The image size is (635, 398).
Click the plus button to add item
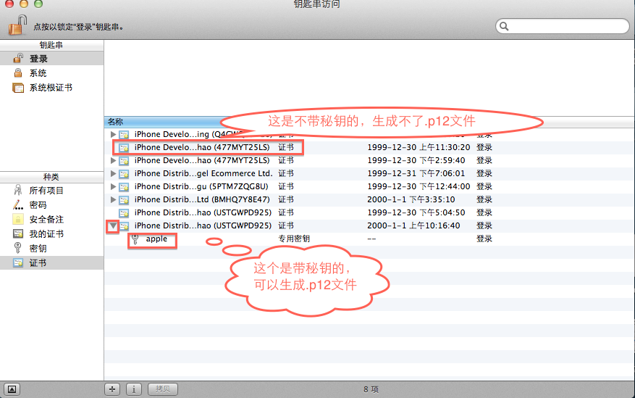click(112, 389)
